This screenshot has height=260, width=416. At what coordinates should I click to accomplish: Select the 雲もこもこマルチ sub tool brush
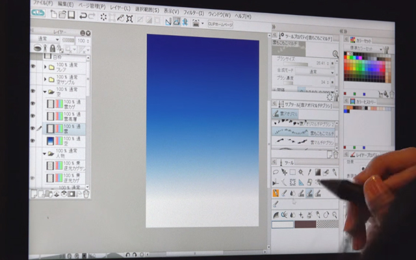[x=304, y=131]
